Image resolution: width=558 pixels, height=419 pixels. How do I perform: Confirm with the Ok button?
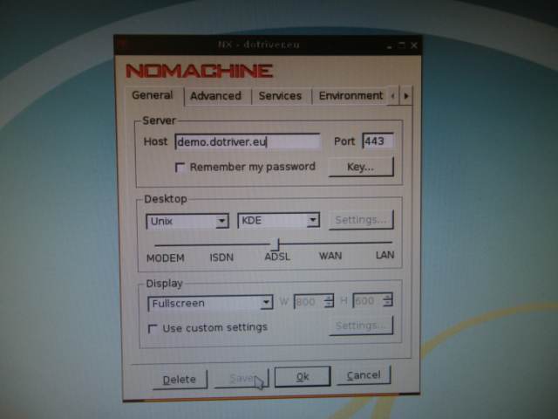coord(302,377)
